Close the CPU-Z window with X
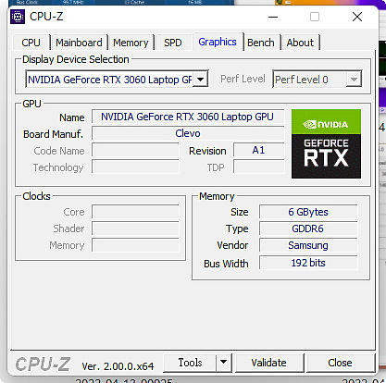The image size is (386, 383). [x=357, y=17]
